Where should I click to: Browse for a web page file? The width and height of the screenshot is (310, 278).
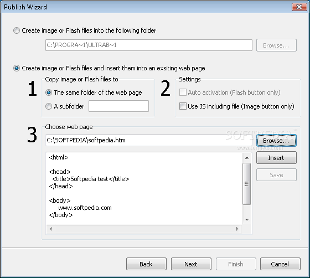(x=276, y=141)
